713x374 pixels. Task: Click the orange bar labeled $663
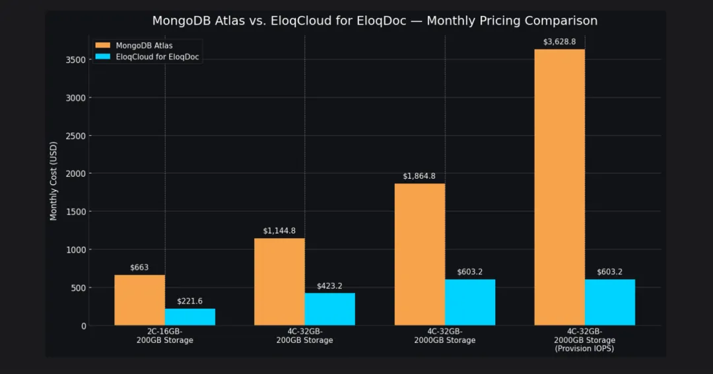139,300
